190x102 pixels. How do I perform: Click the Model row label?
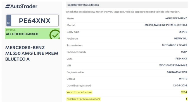71,25
